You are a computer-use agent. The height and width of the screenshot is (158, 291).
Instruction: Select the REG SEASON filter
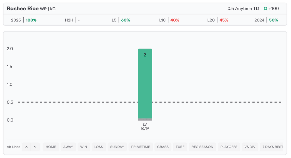(x=202, y=147)
